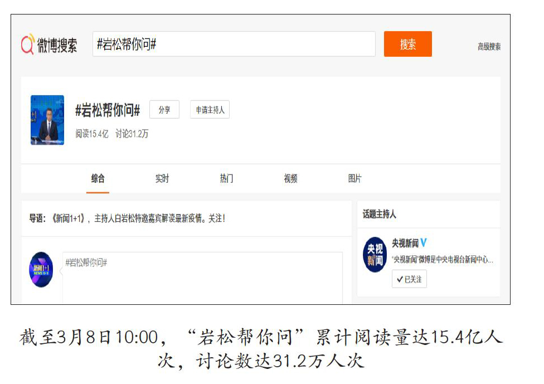The height and width of the screenshot is (384, 544).
Task: Click the 分享 share button
Action: pyautogui.click(x=164, y=110)
